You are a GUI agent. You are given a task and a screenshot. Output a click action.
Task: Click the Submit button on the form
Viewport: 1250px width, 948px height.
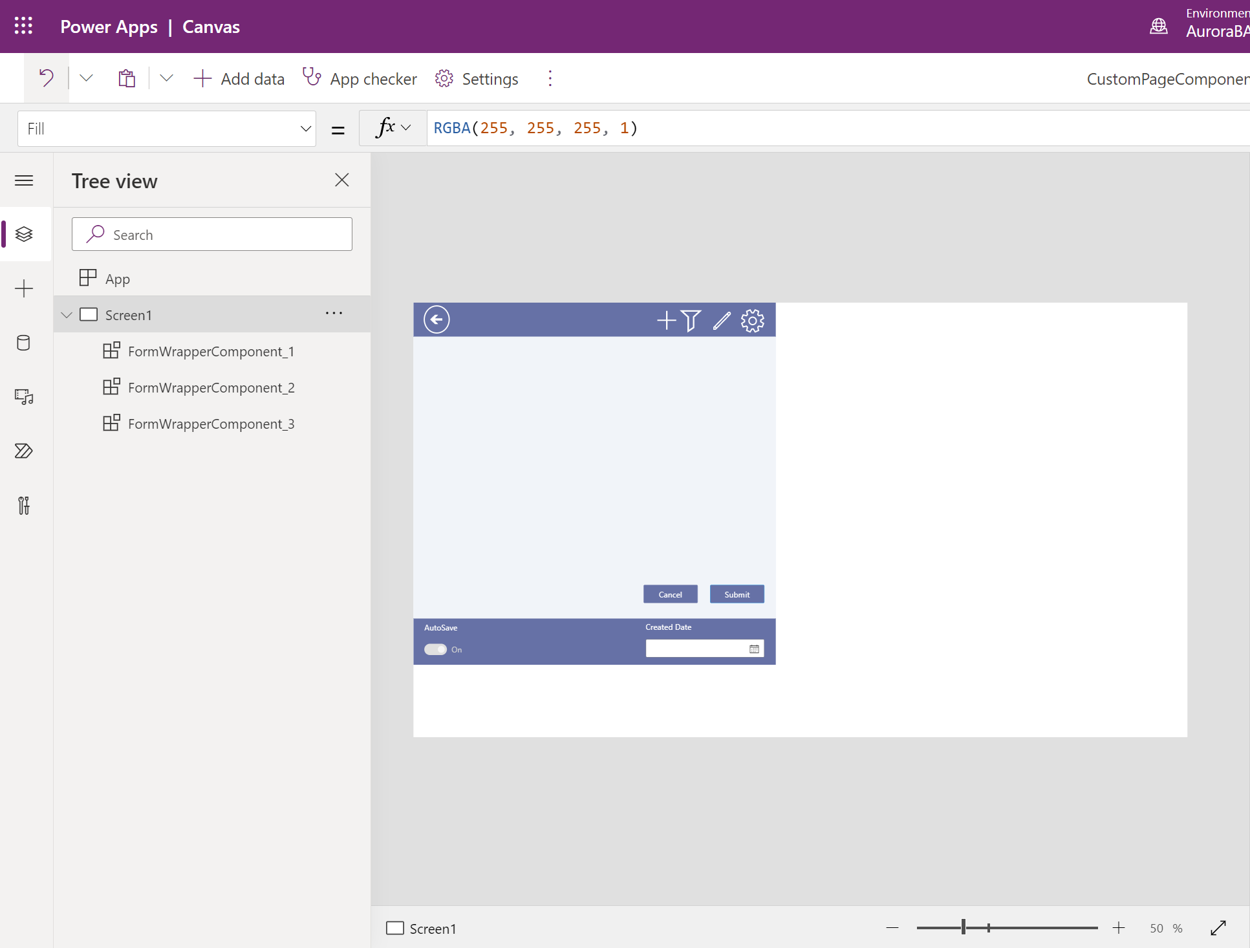pyautogui.click(x=737, y=594)
